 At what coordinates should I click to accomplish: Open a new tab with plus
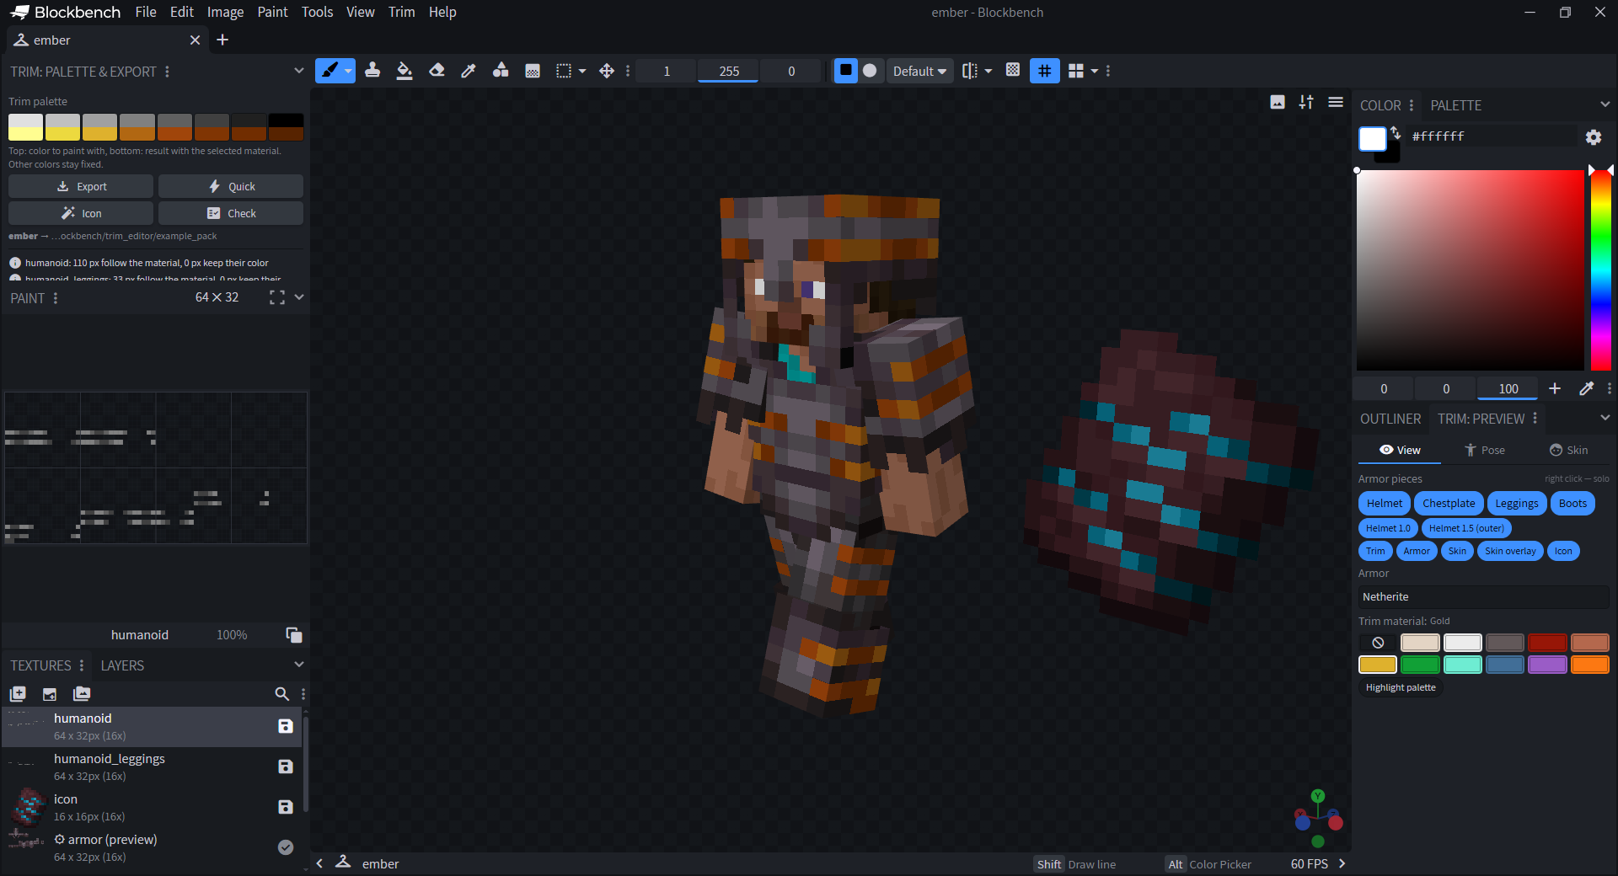222,40
